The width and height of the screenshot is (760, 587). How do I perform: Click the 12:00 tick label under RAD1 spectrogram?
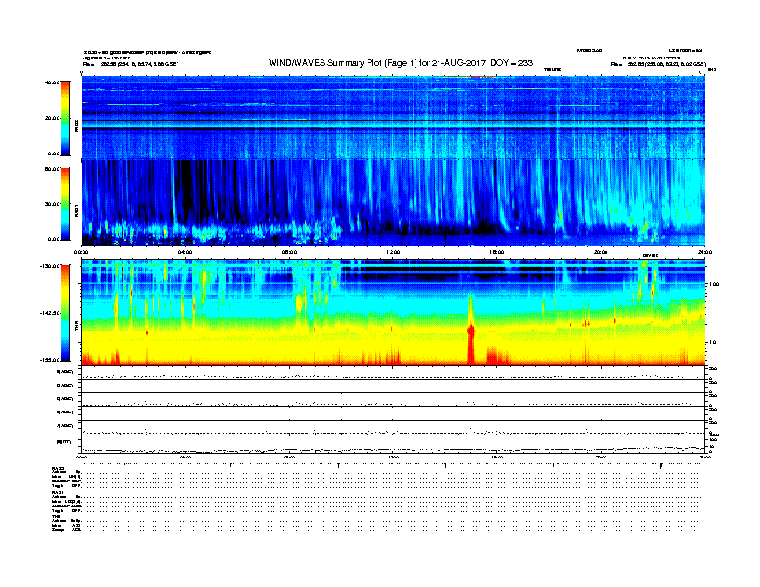[x=393, y=252]
